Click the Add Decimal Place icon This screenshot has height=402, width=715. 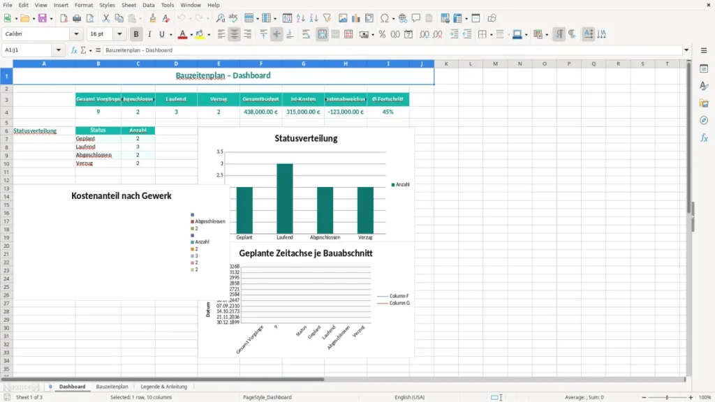pos(424,34)
